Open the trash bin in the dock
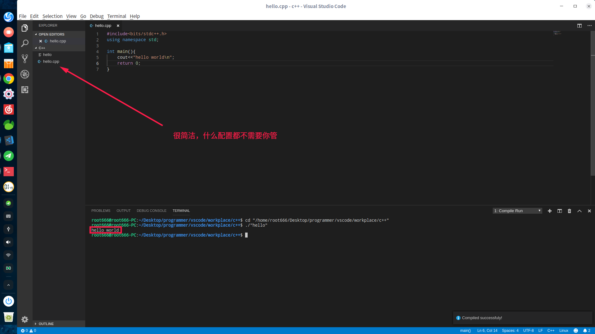Screen dimensions: 595x334 tap(9, 317)
